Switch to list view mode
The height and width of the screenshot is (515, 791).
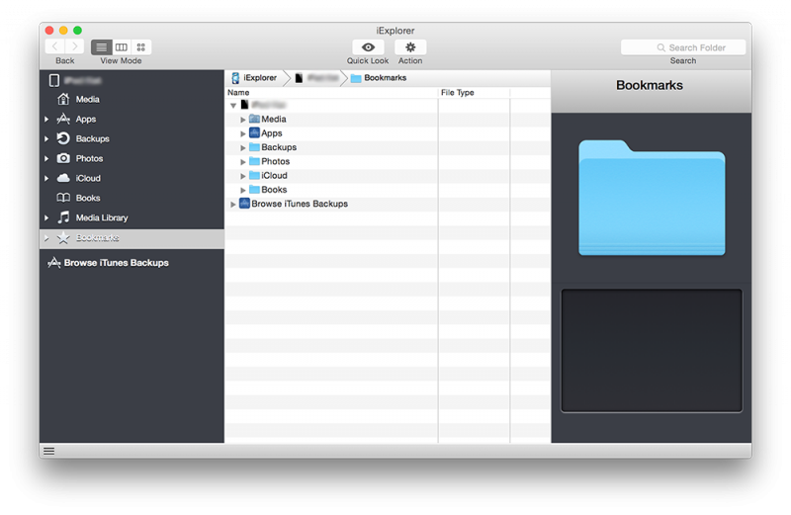pyautogui.click(x=102, y=47)
